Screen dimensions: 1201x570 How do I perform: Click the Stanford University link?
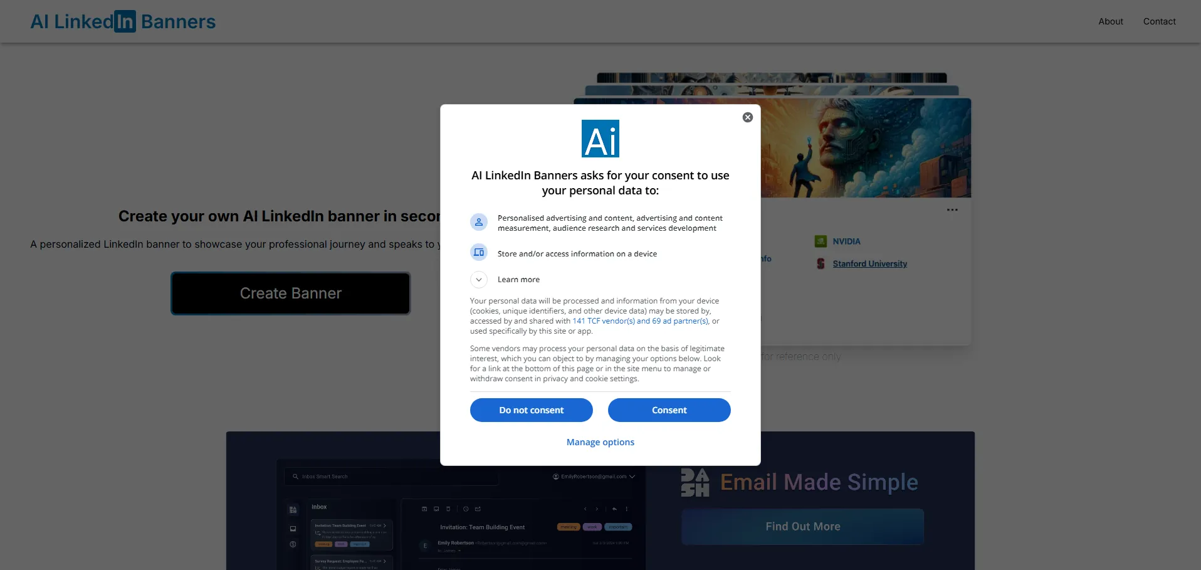point(869,264)
